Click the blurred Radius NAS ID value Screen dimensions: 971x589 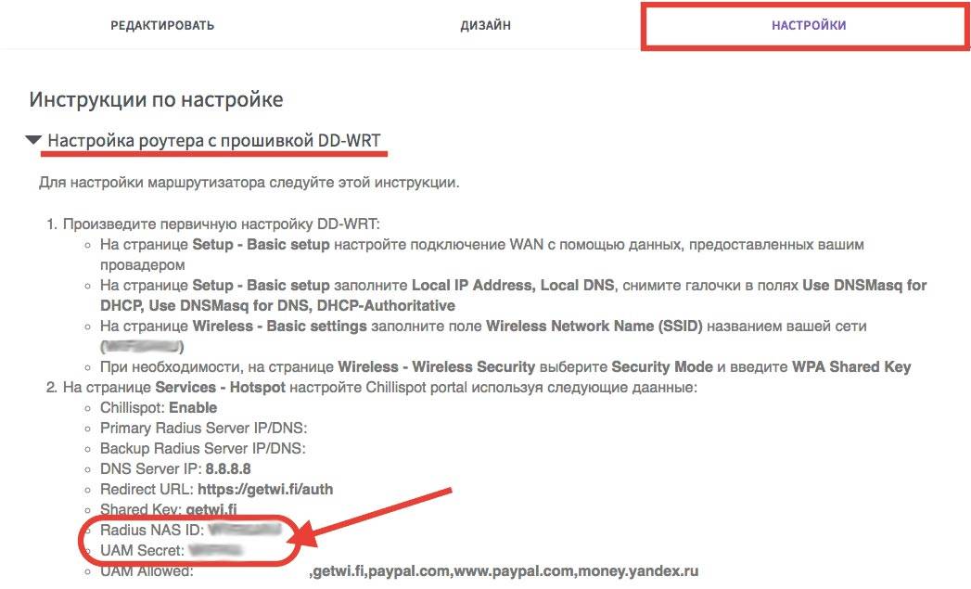click(243, 531)
